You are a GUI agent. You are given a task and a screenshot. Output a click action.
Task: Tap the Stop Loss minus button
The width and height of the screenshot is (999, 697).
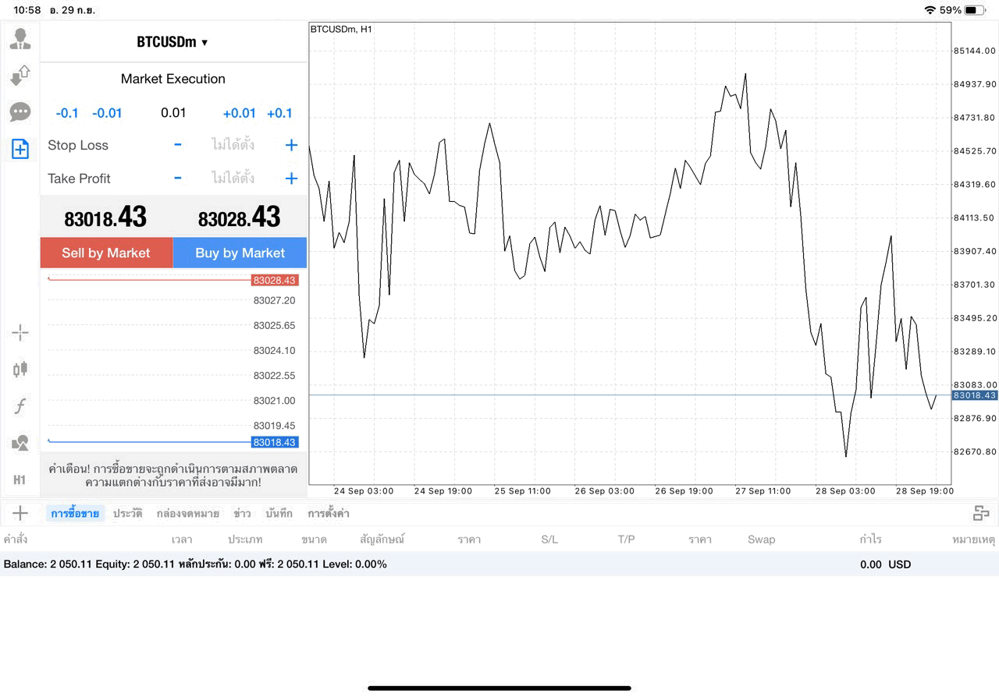pos(178,145)
